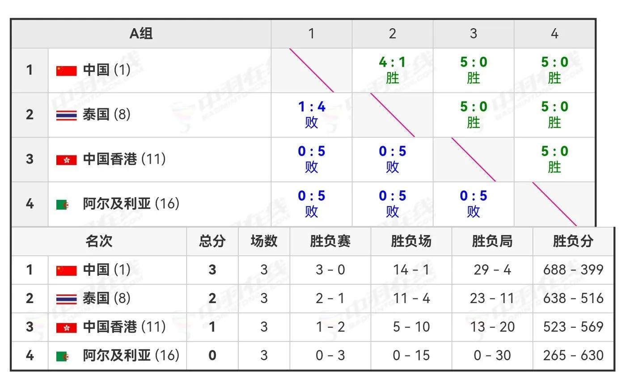The width and height of the screenshot is (626, 375).
Task: Click China's 688 - 399 points cell
Action: [x=573, y=270]
